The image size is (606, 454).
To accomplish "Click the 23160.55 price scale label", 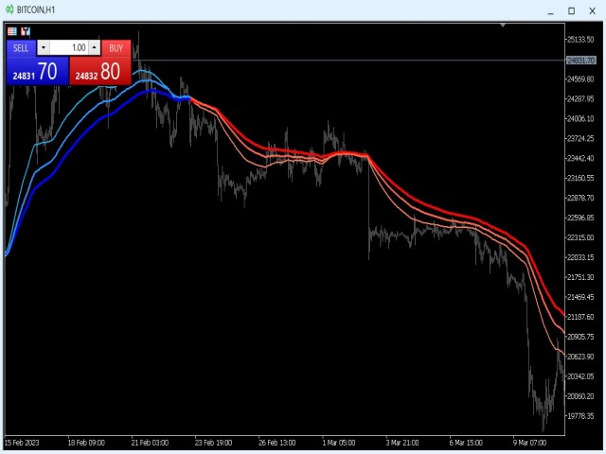I will tap(580, 178).
